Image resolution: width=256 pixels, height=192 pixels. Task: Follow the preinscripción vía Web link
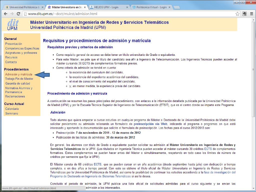150,124
